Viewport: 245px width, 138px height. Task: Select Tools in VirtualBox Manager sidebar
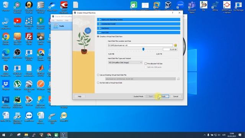click(61, 26)
